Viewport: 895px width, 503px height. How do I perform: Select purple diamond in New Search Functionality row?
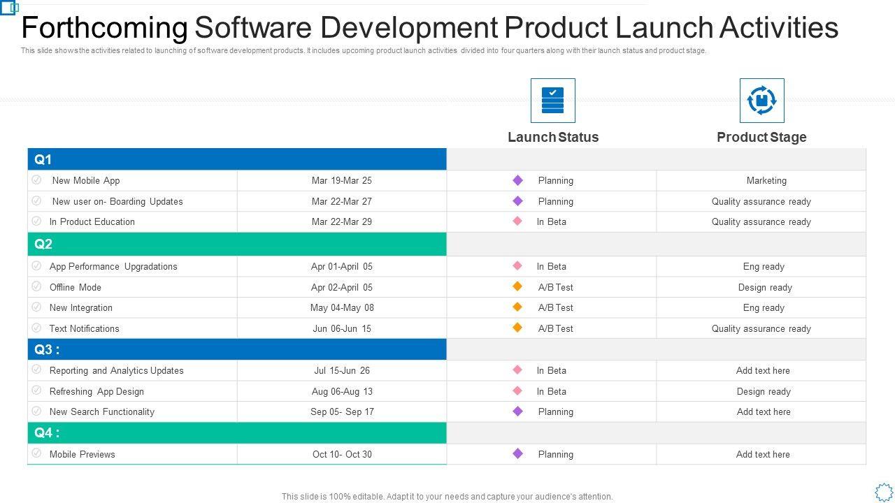tap(517, 411)
